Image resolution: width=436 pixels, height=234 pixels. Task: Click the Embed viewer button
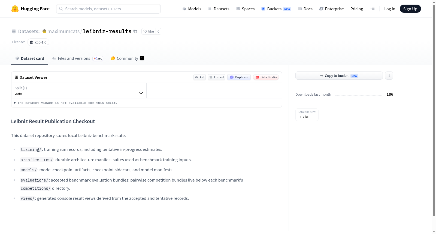tap(217, 77)
